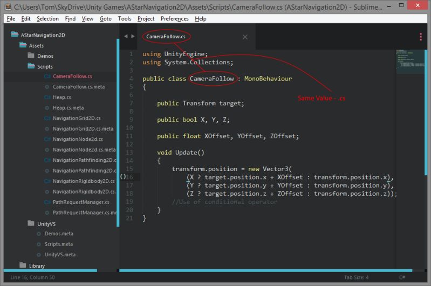Open Scripts.meta file
This screenshot has width=431, height=286.
click(x=59, y=244)
